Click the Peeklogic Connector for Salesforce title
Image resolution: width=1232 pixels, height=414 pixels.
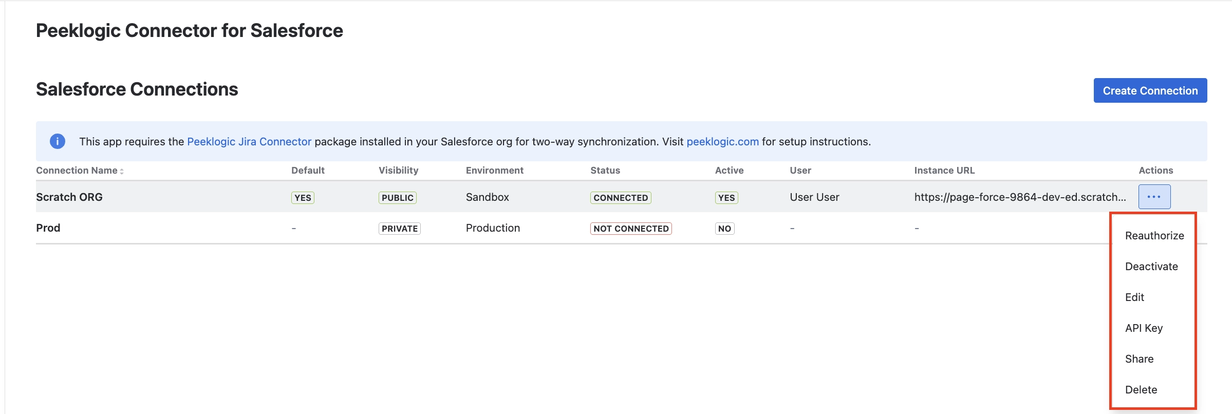[x=190, y=31]
